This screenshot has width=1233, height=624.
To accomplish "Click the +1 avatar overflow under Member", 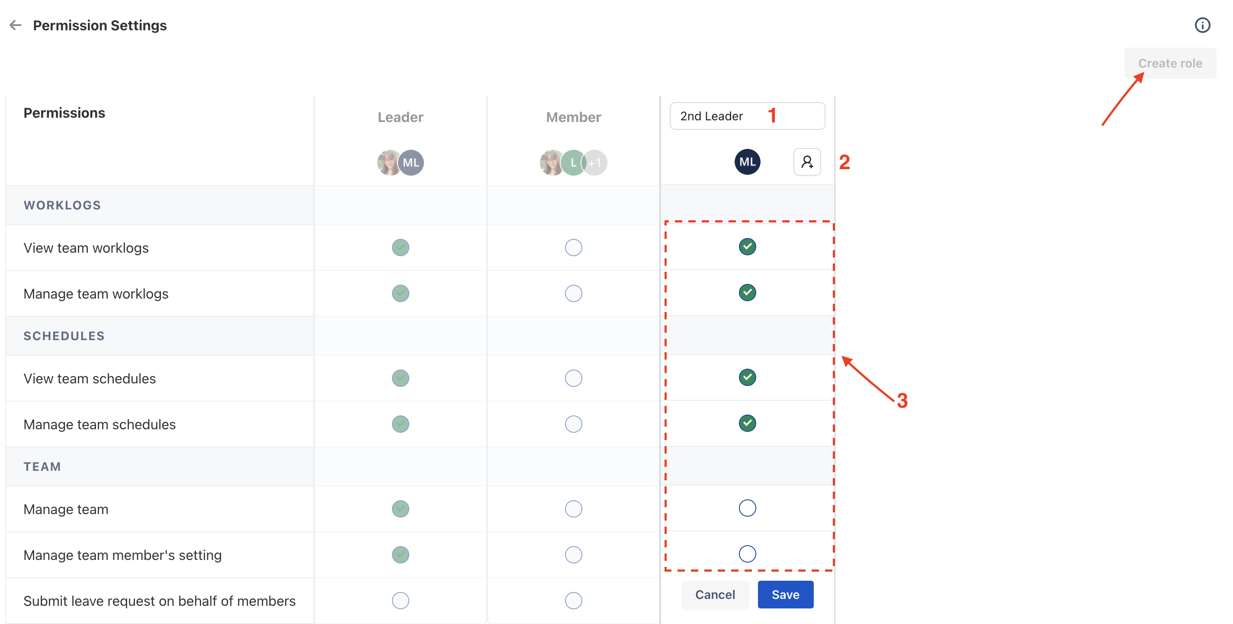I will (x=595, y=163).
